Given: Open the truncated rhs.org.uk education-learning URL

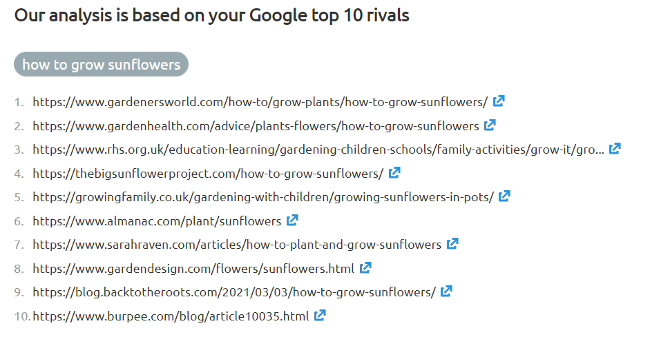Looking at the screenshot, I should pyautogui.click(x=318, y=150).
